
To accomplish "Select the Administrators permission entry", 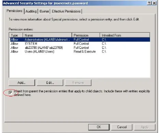I will [x=80, y=40].
